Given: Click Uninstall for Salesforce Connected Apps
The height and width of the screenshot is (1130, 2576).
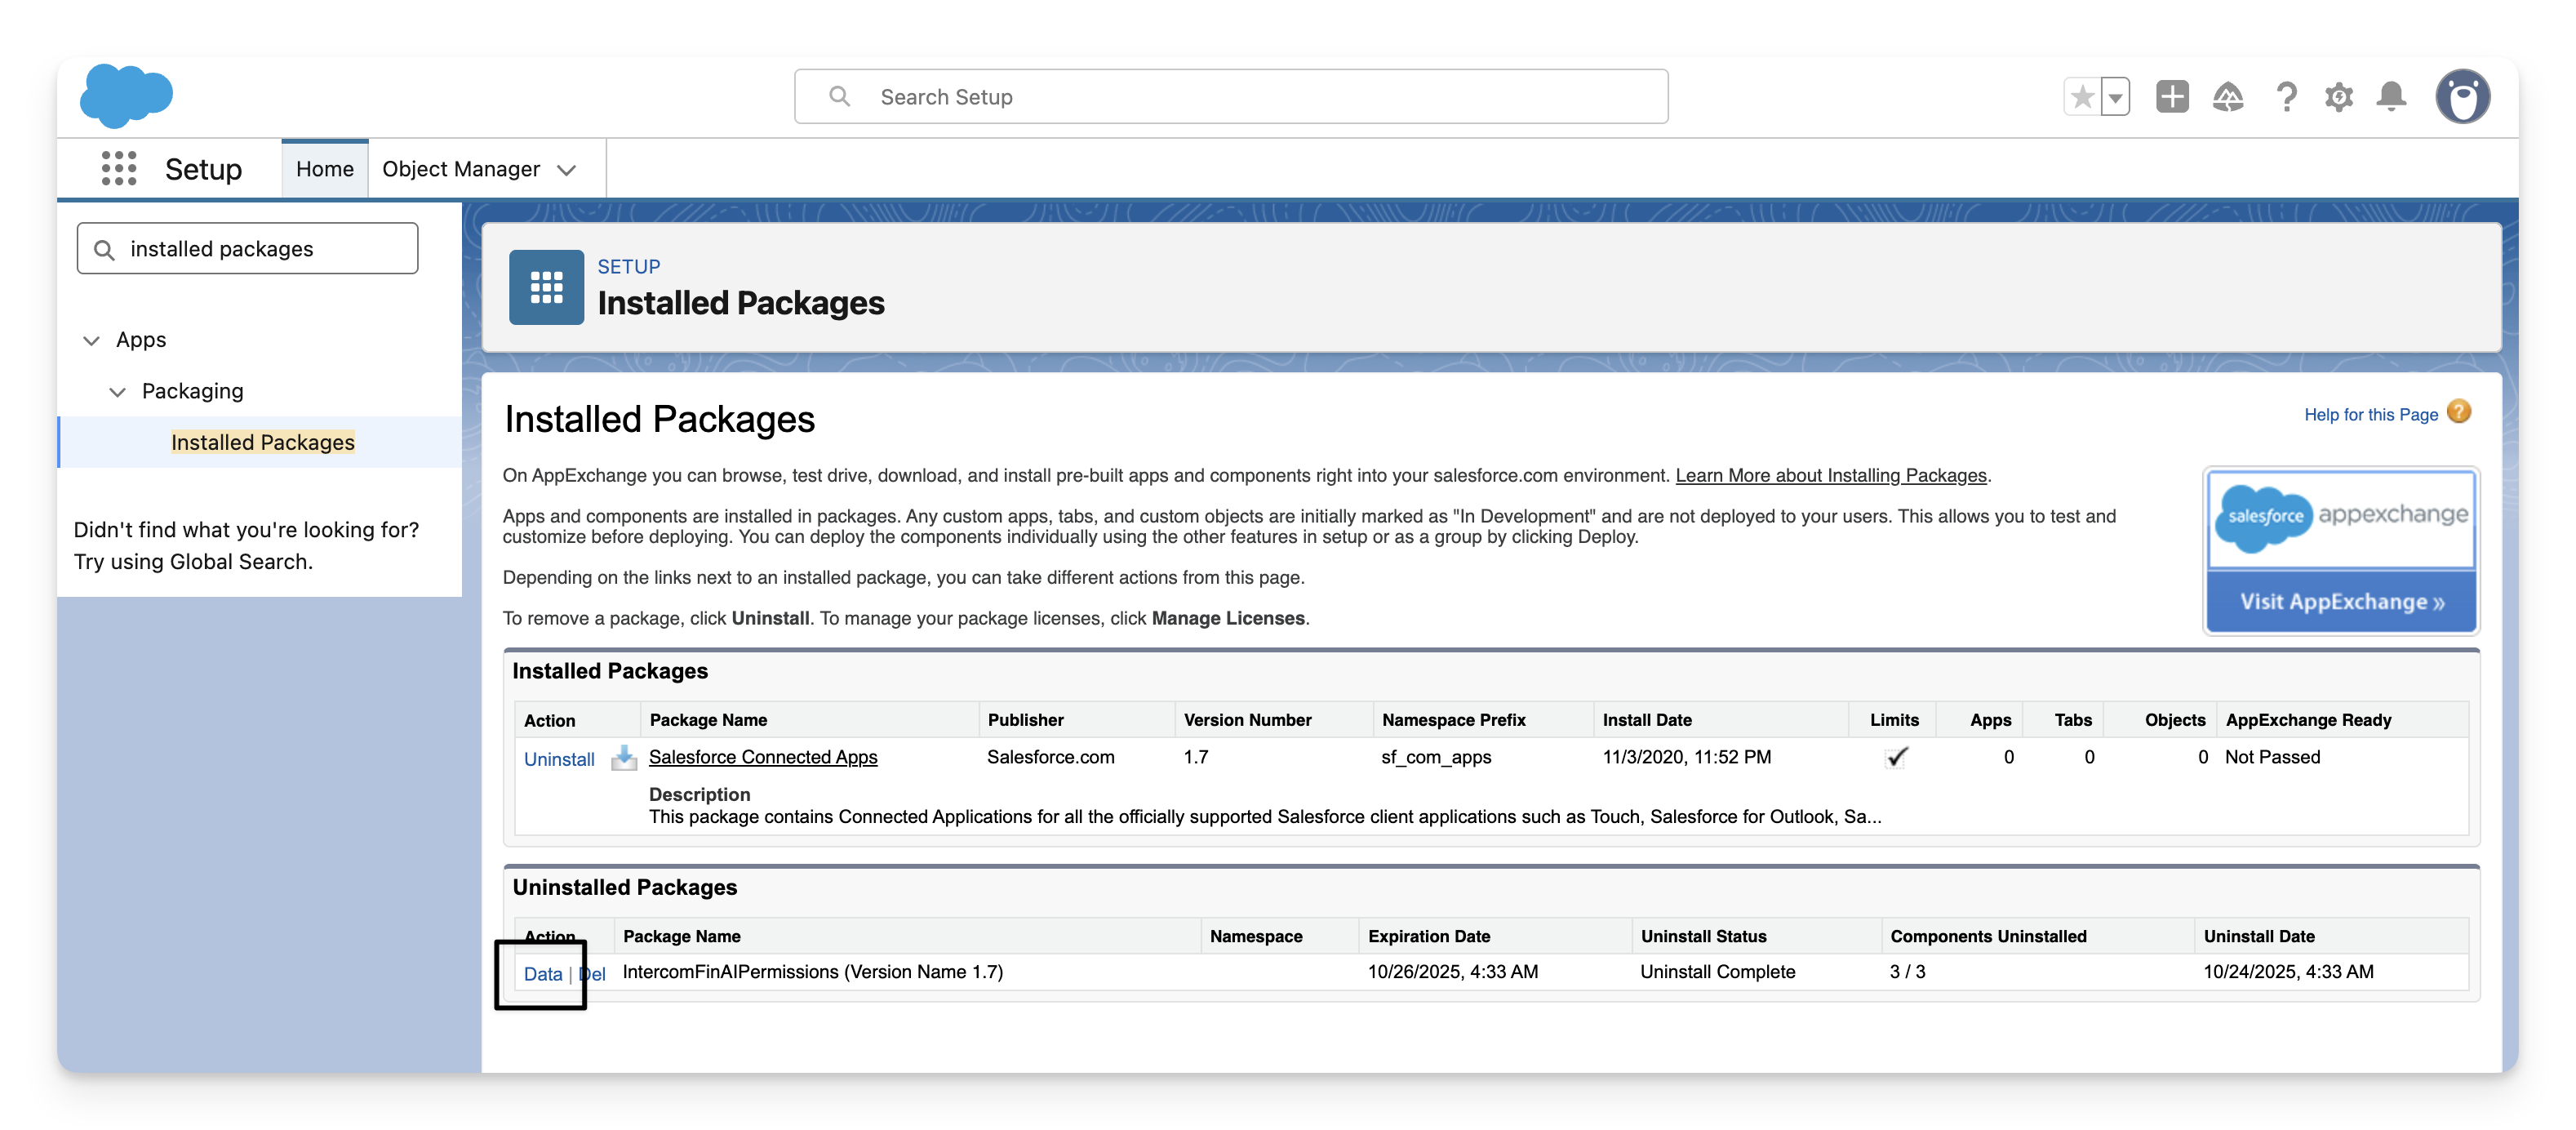Looking at the screenshot, I should pyautogui.click(x=559, y=759).
